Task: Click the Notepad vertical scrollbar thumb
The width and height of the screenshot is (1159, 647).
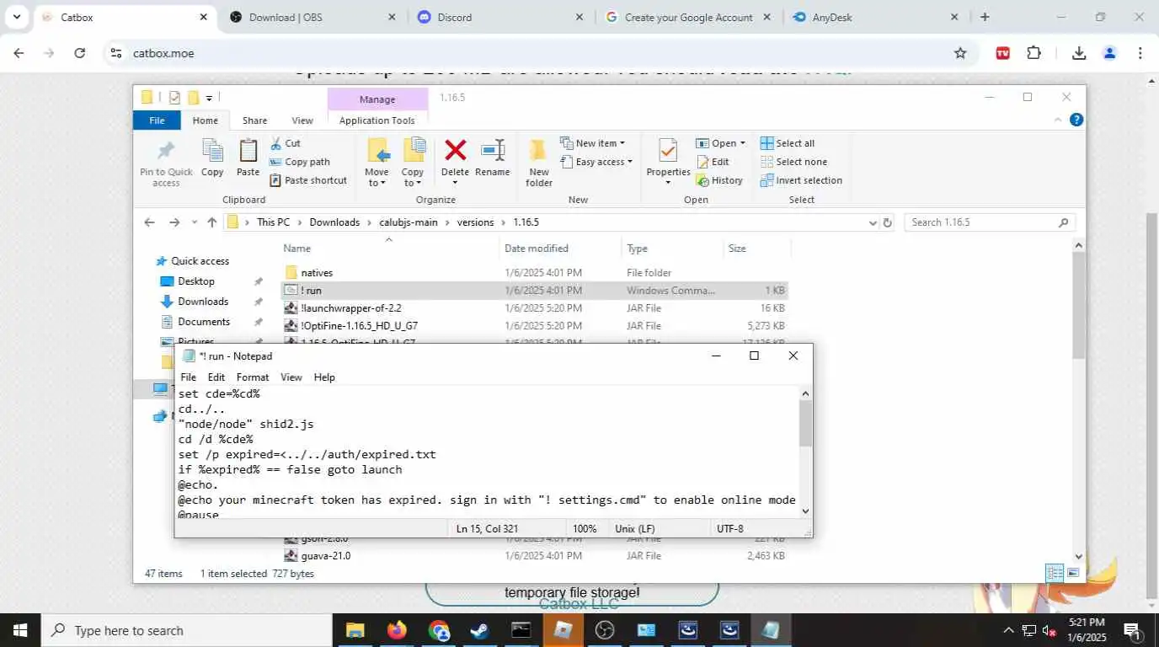Action: pos(805,424)
